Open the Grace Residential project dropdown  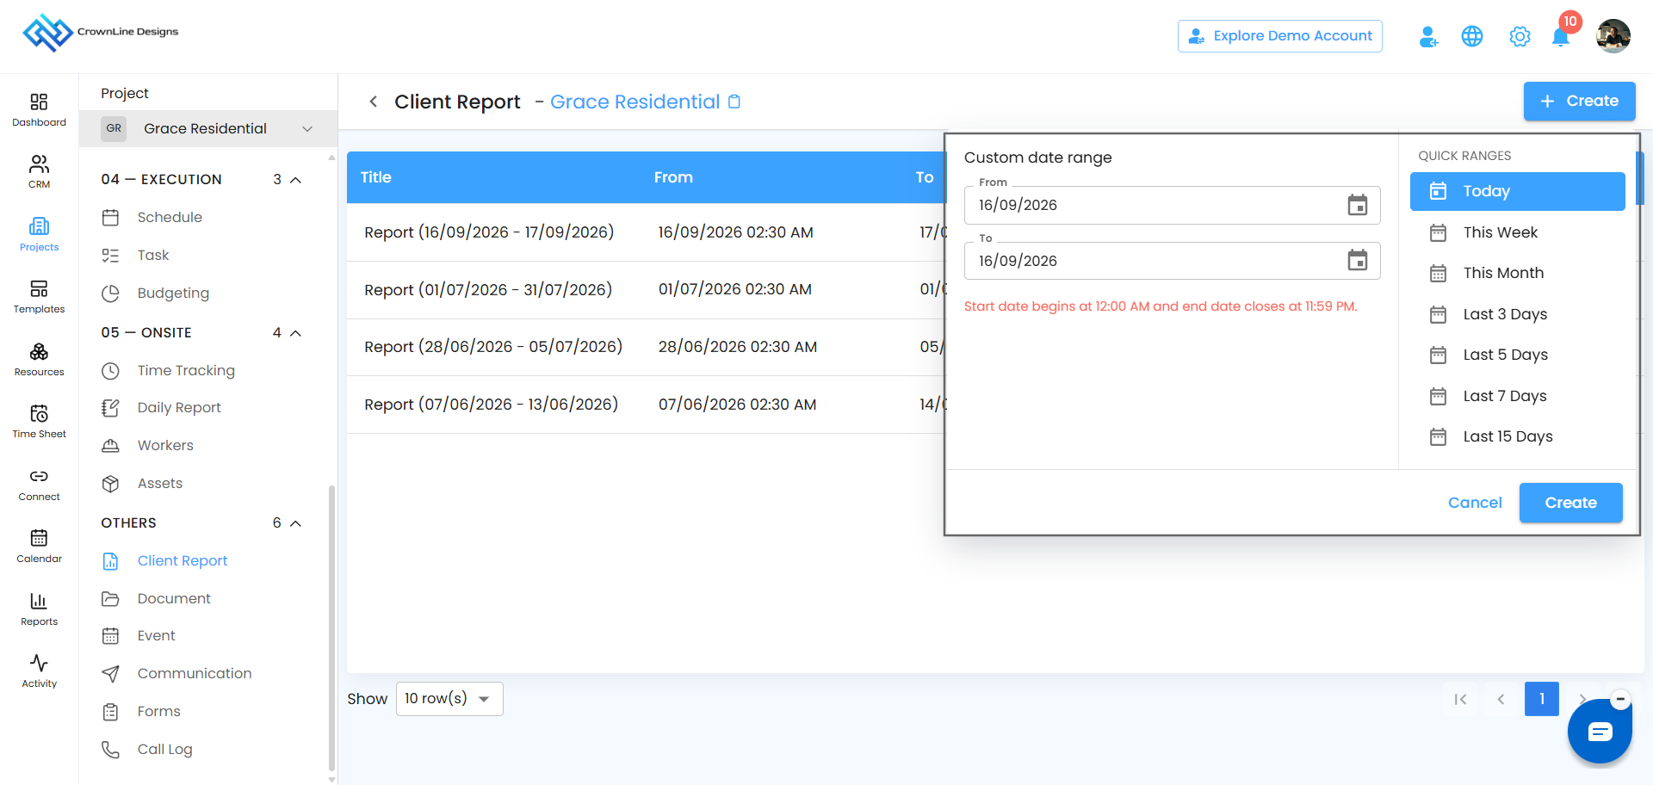click(208, 128)
